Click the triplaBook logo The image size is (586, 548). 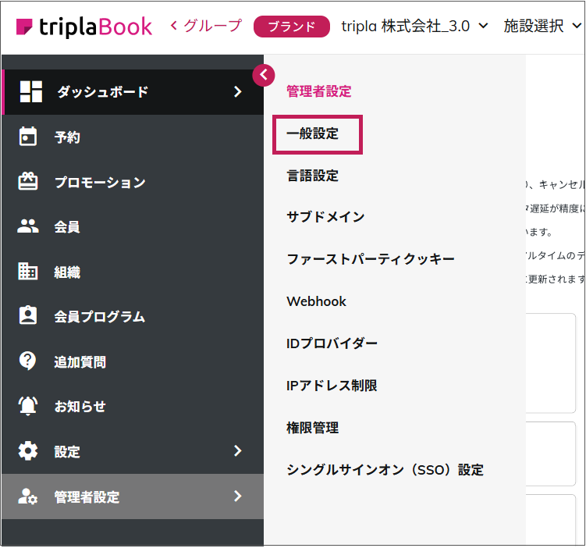click(x=84, y=27)
